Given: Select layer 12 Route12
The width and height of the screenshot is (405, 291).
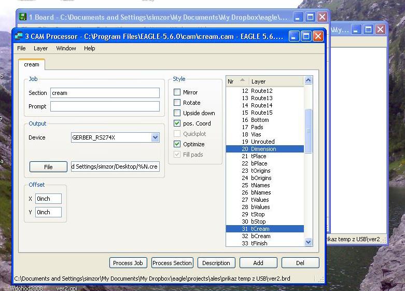Looking at the screenshot, I should click(x=265, y=91).
